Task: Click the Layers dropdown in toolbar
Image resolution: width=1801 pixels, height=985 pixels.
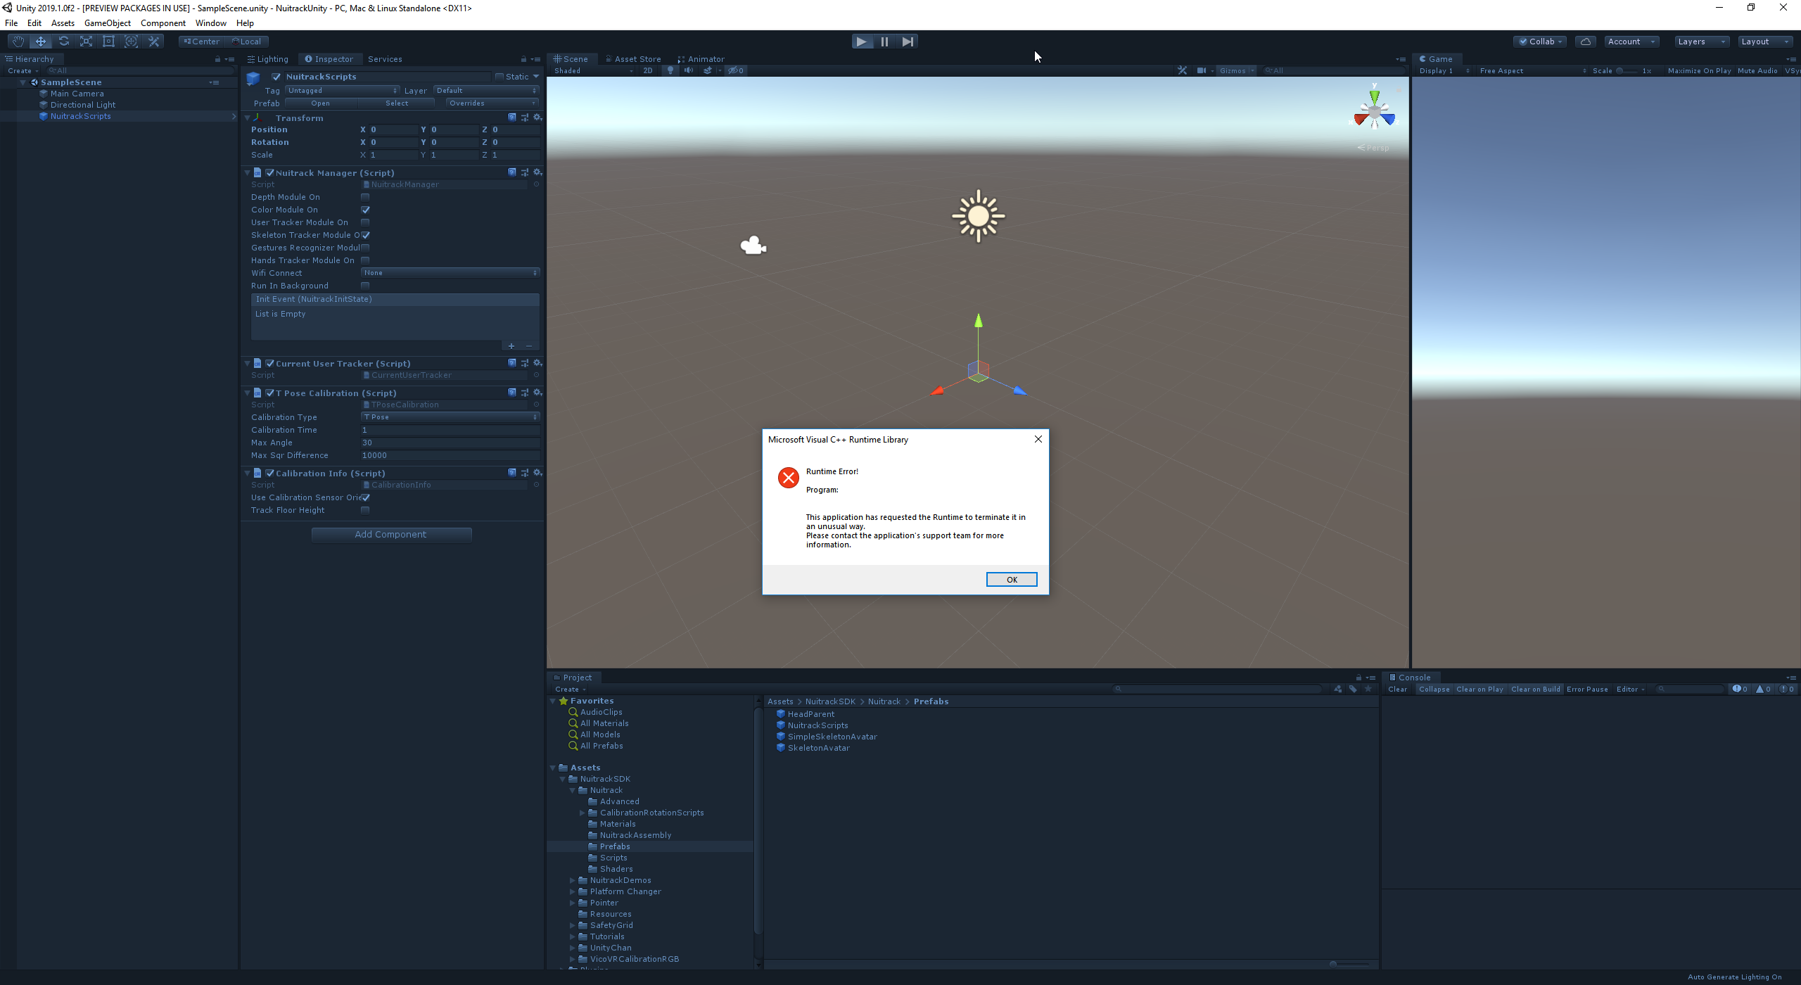Action: 1698,42
